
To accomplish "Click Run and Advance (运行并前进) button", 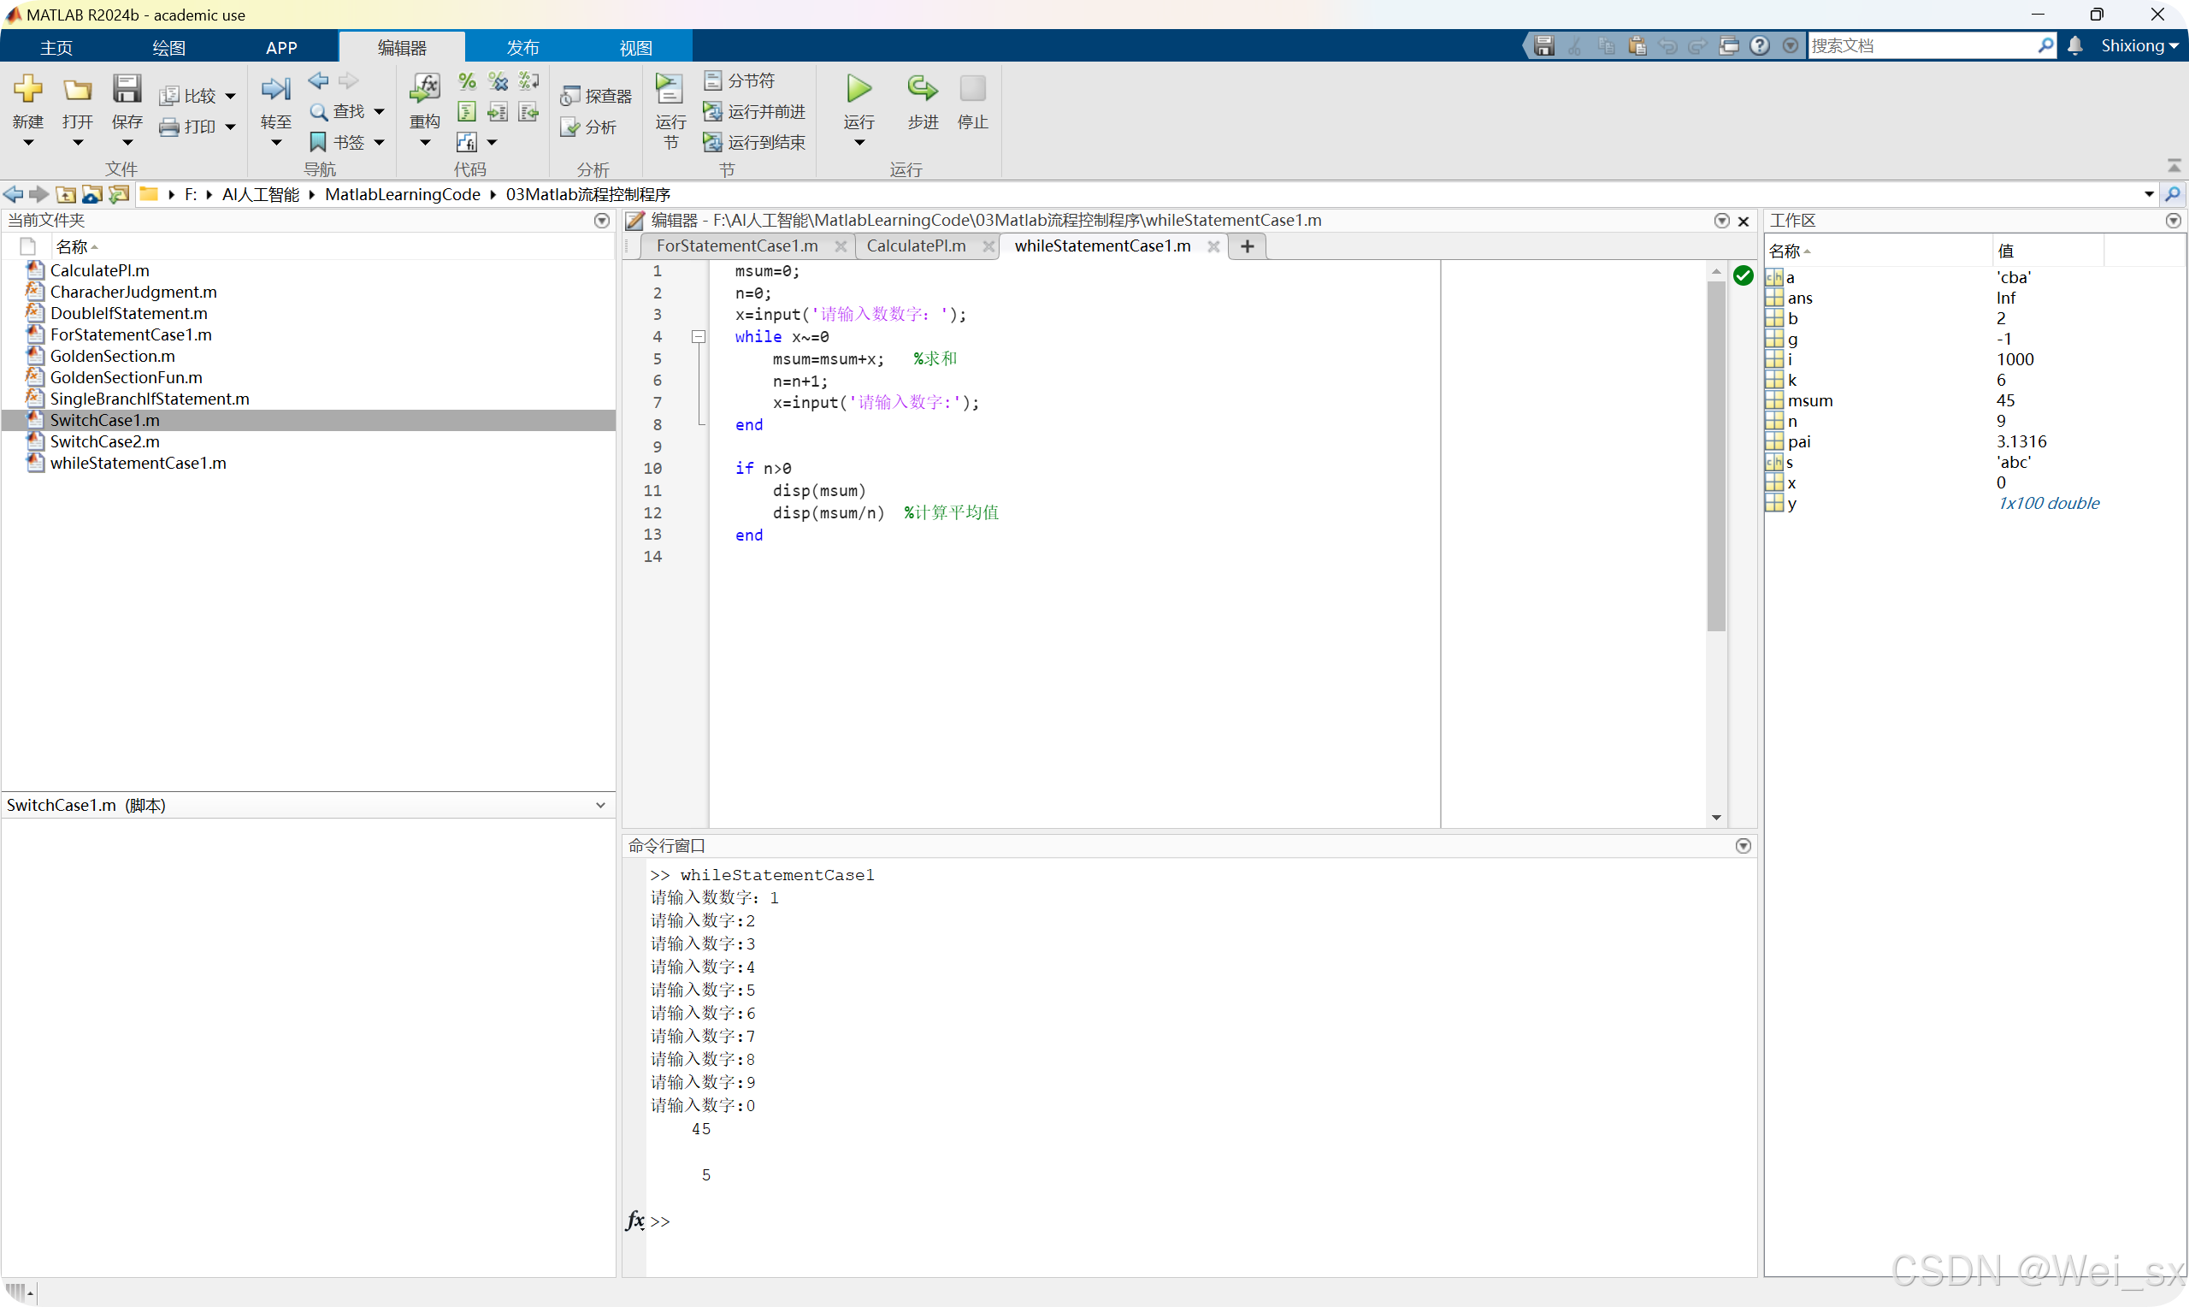I will (x=755, y=112).
